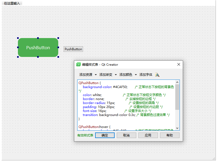The image size is (218, 162).
Task: Click the 'QPushButton:hover {' line
Action: point(94,127)
